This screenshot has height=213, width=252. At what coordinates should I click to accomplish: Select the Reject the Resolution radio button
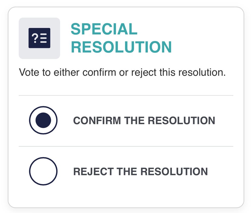43,171
